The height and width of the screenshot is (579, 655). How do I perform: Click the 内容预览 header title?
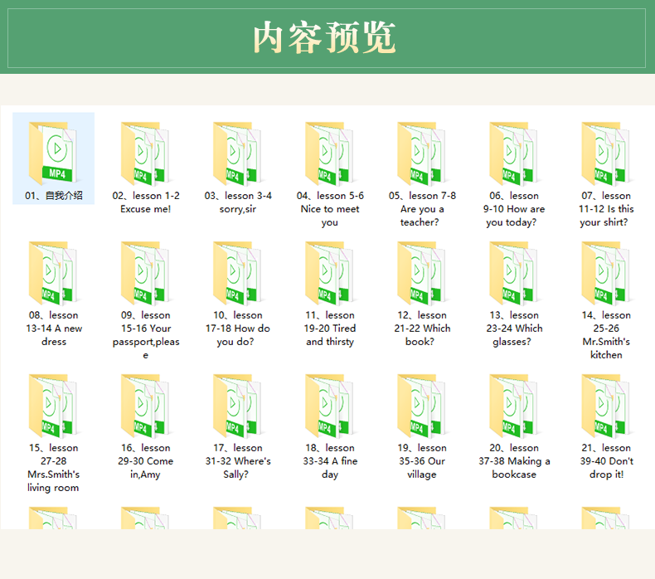[x=324, y=37]
